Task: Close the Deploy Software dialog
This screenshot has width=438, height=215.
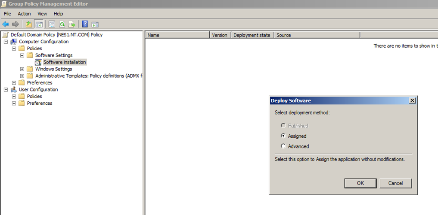Action: (412, 101)
